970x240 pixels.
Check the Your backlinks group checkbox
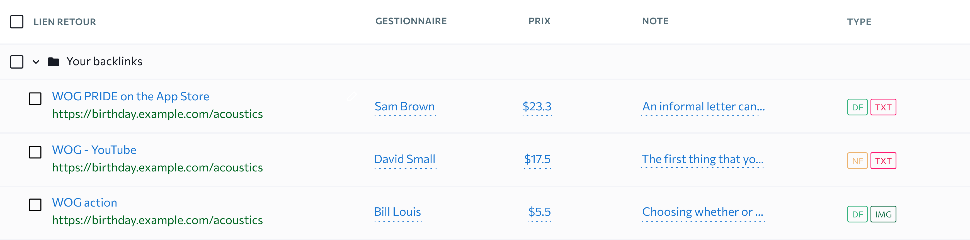coord(16,62)
